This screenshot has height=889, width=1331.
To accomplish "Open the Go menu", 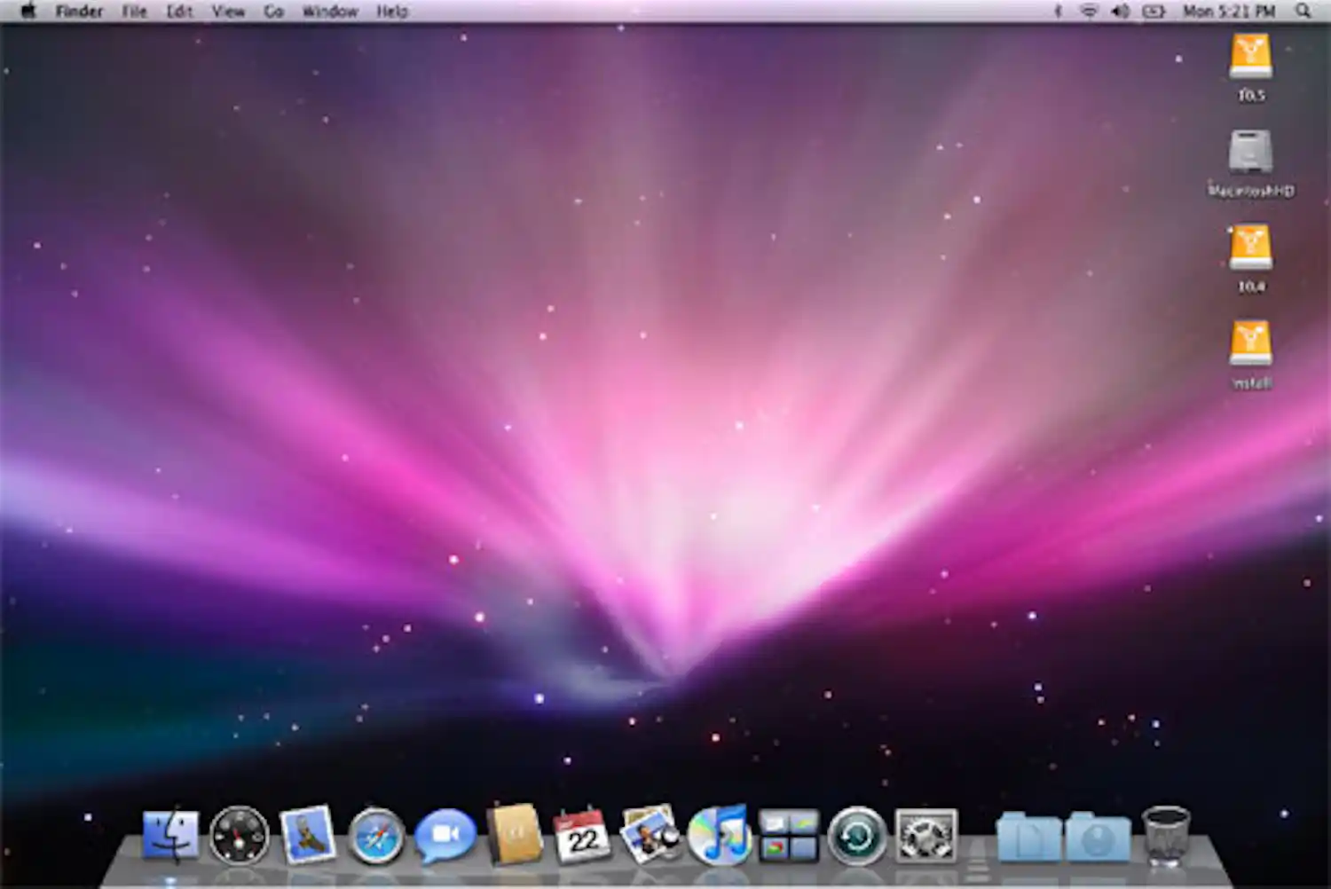I will pos(272,11).
